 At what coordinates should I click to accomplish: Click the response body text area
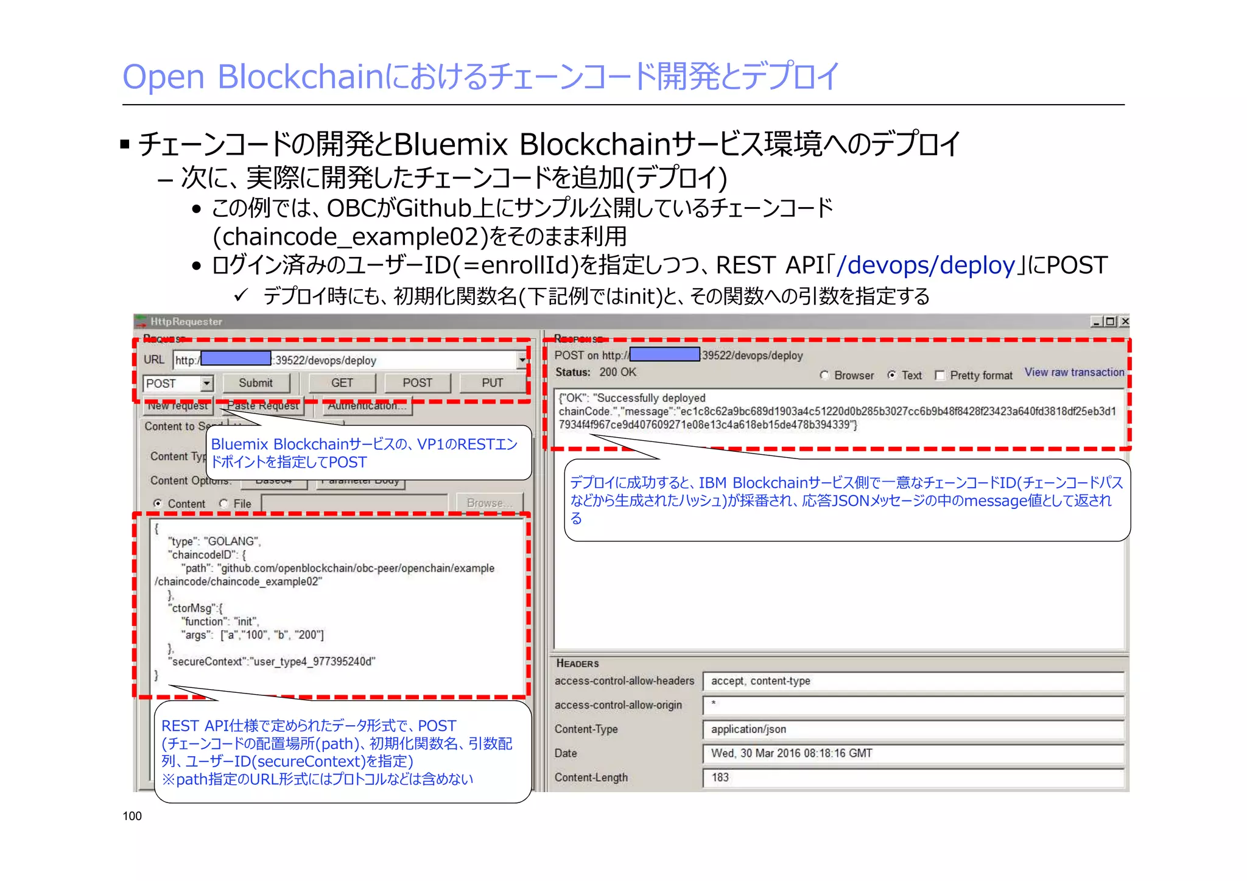tap(839, 519)
